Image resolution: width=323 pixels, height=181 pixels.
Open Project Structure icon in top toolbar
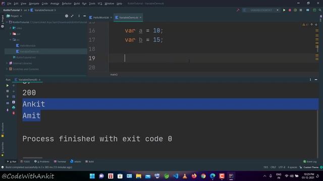[308, 10]
